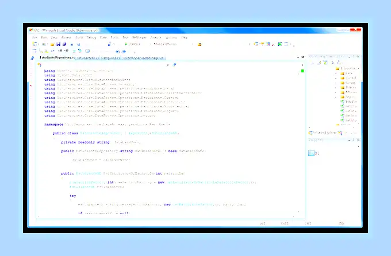Click the Navigate Backward toolbar icon

click(117, 52)
